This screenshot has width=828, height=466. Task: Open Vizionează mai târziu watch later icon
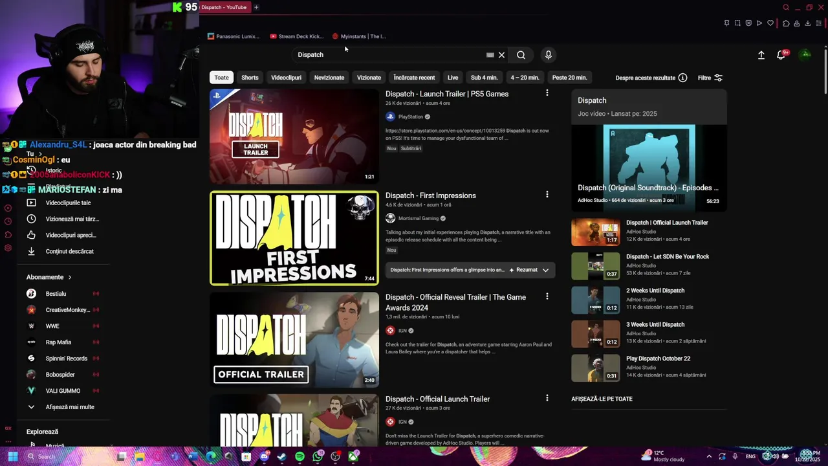pos(31,219)
